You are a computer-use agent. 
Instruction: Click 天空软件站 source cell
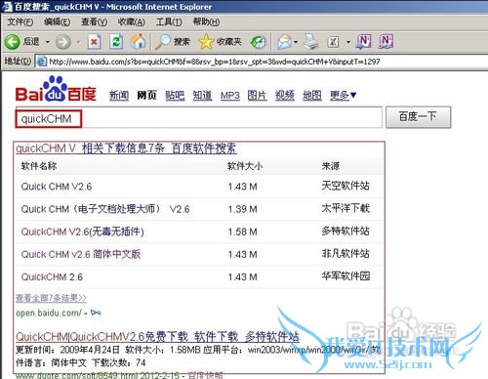(x=346, y=186)
